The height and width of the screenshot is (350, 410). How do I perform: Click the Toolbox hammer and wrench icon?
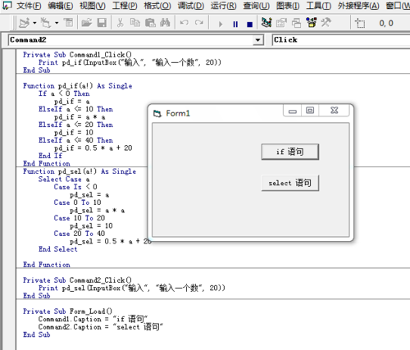pyautogui.click(x=326, y=23)
